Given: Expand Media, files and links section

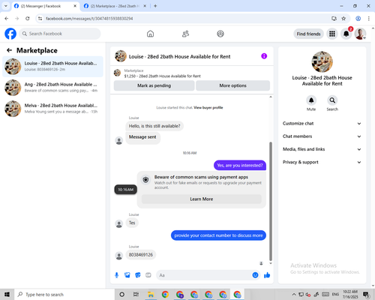Looking at the screenshot, I should pyautogui.click(x=322, y=149).
